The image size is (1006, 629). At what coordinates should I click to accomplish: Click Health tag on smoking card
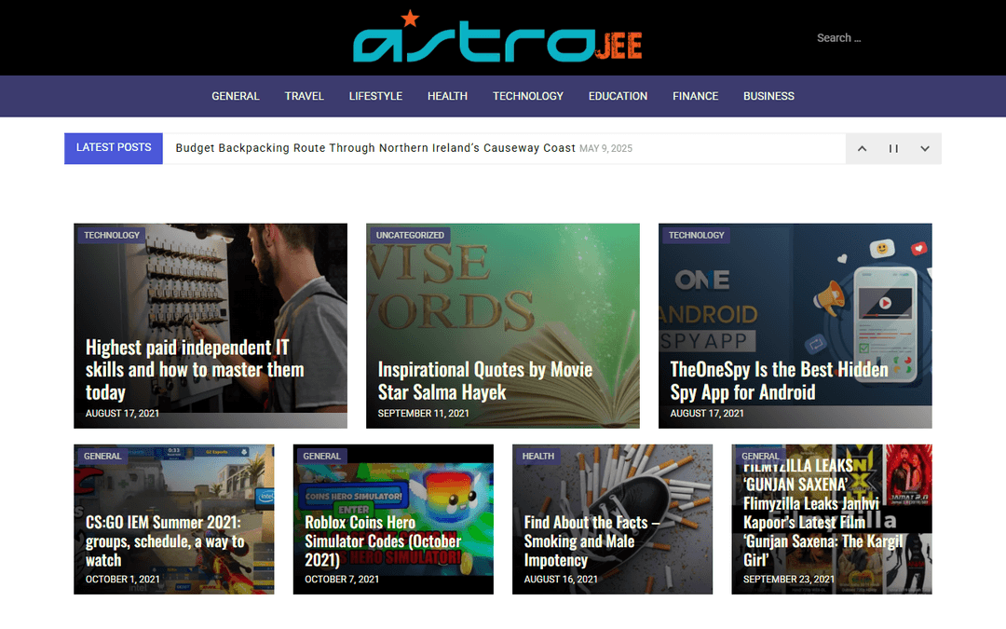(537, 457)
